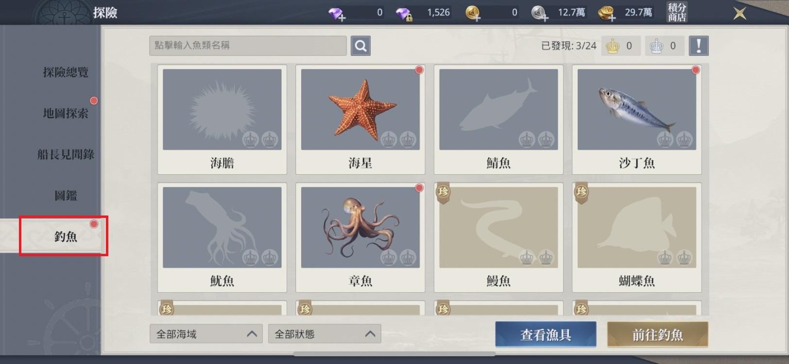This screenshot has height=364, width=789.
Task: Switch to the 探險總覽 tab
Action: pyautogui.click(x=66, y=72)
